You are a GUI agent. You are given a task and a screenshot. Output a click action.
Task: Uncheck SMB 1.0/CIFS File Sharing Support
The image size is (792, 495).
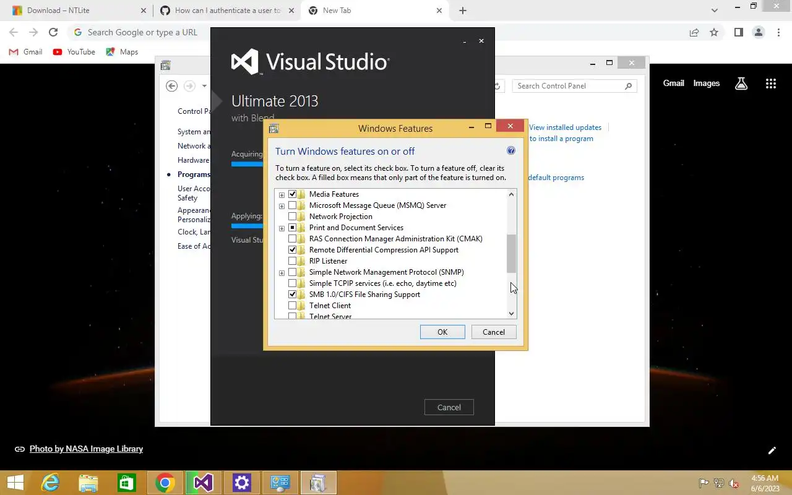click(293, 295)
